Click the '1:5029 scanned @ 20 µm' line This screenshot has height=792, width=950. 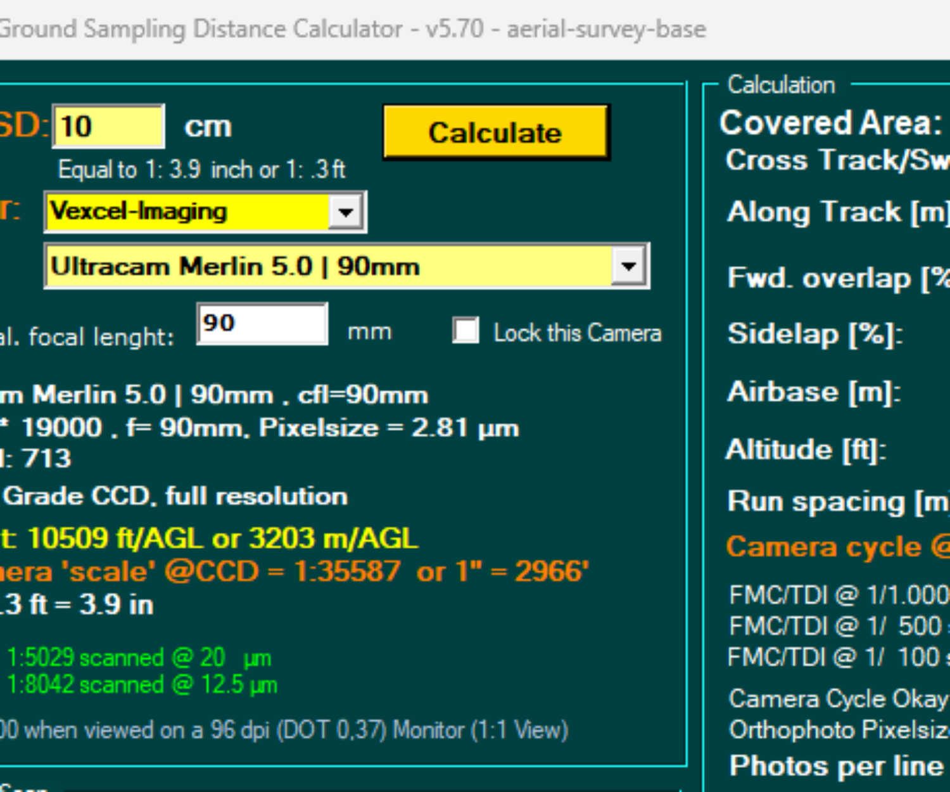coord(139,658)
